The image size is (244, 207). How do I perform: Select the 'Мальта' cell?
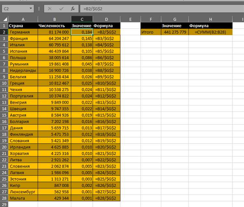[x=23, y=198]
